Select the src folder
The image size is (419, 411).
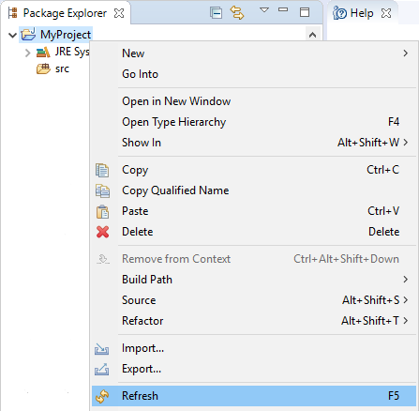click(x=62, y=68)
